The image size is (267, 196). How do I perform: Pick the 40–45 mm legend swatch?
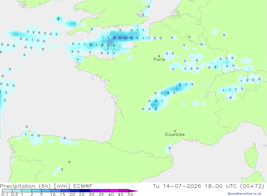coord(114,191)
